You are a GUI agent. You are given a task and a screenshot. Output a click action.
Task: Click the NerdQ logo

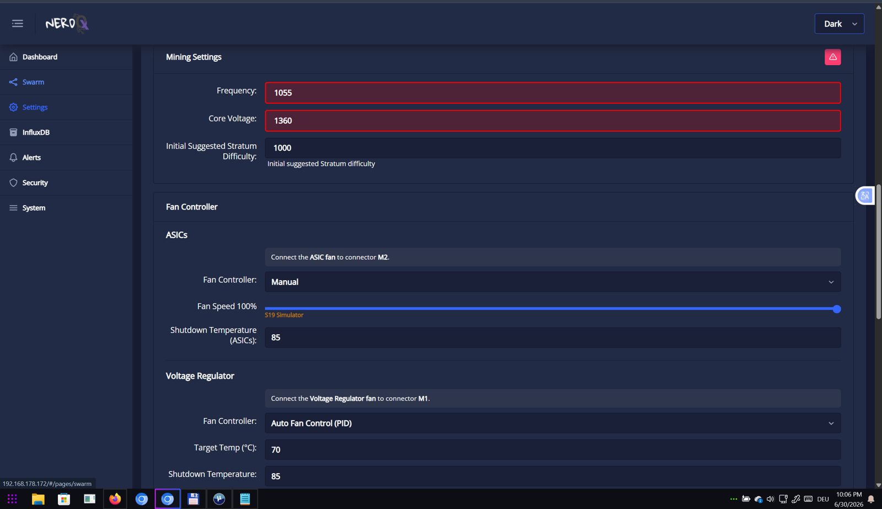pyautogui.click(x=67, y=23)
